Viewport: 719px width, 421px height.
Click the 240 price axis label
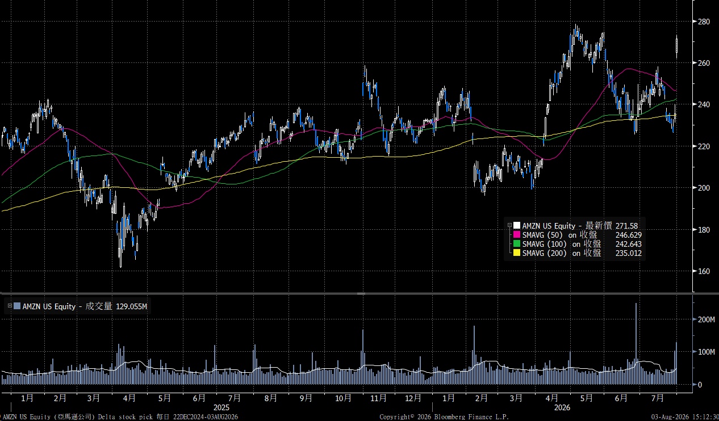click(704, 105)
